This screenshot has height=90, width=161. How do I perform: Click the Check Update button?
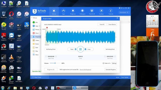pos(125,77)
